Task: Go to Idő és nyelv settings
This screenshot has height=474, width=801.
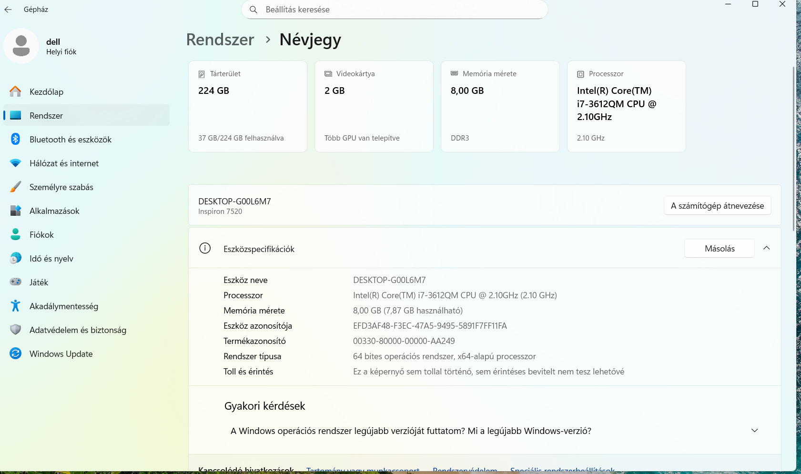Action: tap(51, 259)
